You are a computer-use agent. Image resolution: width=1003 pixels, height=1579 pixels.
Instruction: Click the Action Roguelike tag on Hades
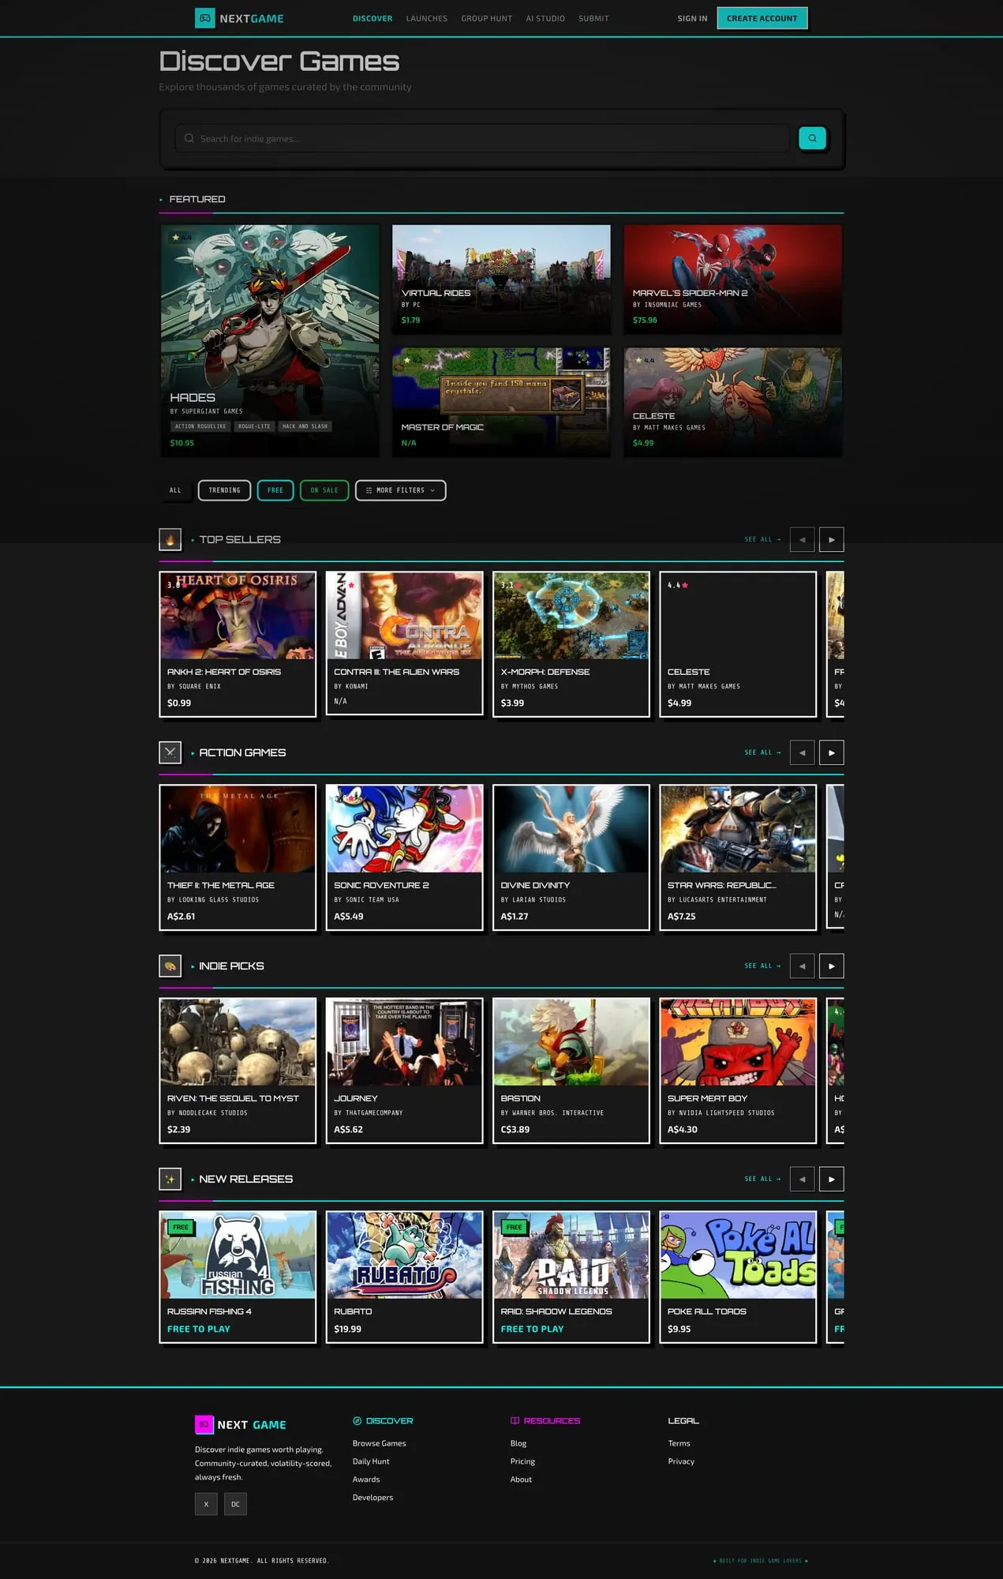(200, 426)
